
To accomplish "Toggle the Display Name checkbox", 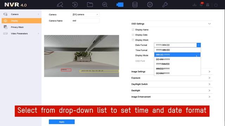I will click(133, 30).
